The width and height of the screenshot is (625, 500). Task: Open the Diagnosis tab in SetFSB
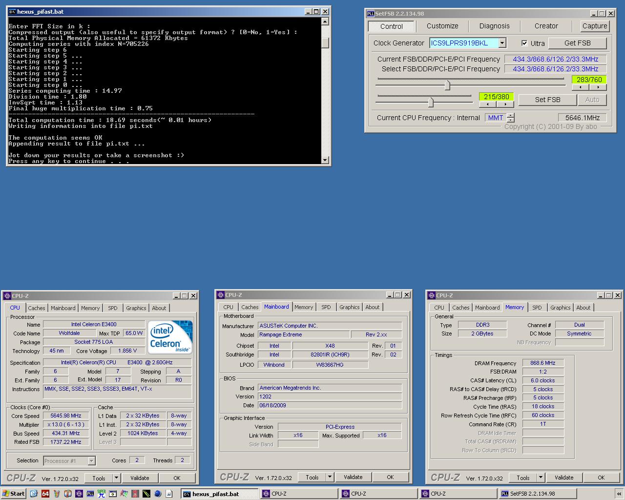494,26
